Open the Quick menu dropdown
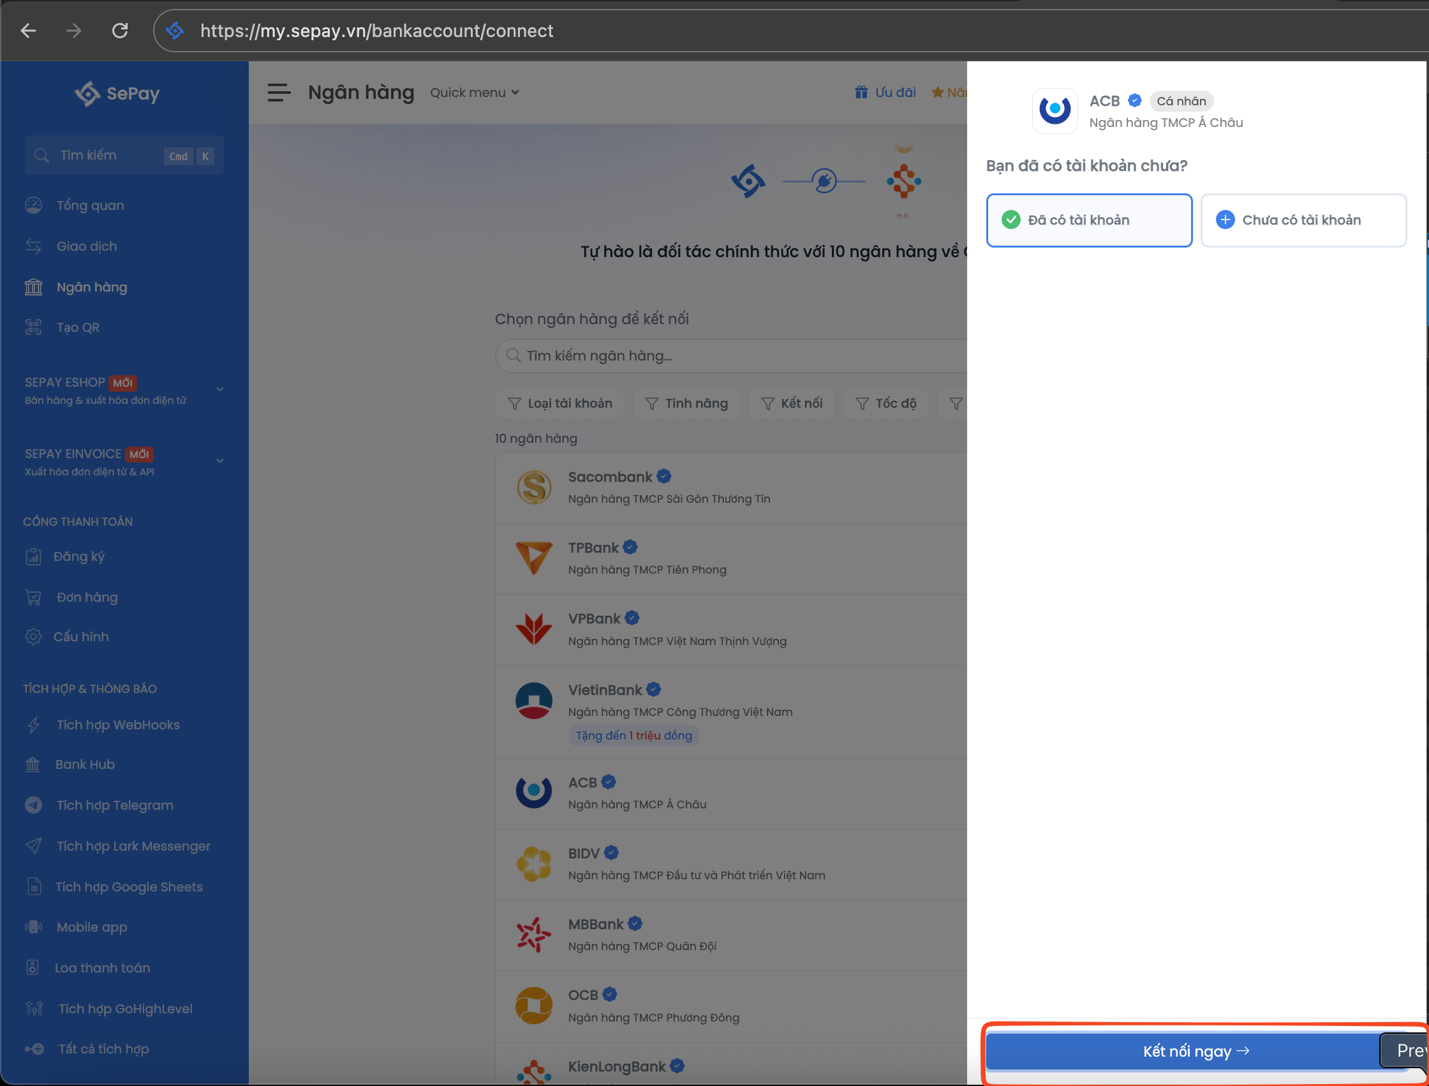1429x1086 pixels. (475, 93)
